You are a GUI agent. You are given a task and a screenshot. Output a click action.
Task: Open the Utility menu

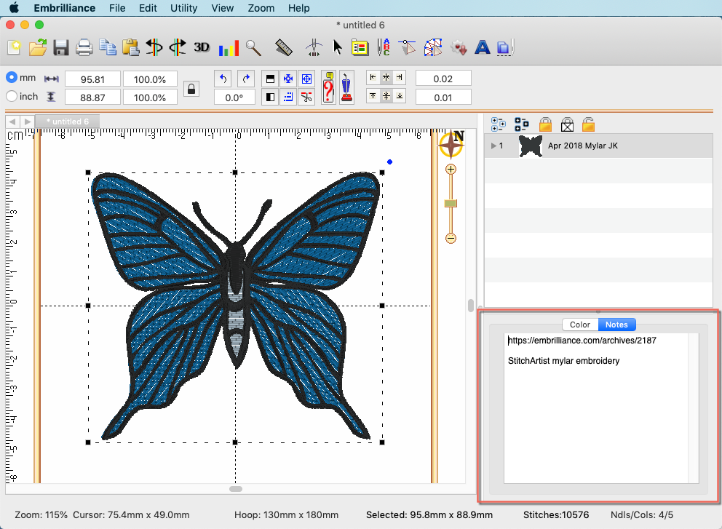tap(183, 8)
